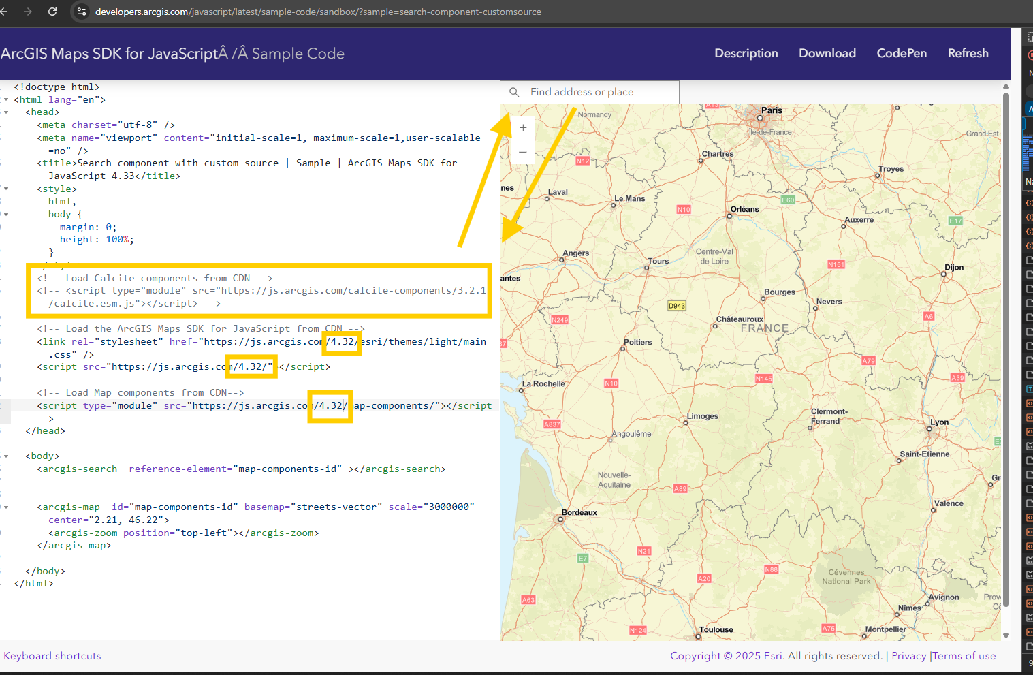Click the <!doctype html> code line
1033x675 pixels.
click(x=57, y=87)
